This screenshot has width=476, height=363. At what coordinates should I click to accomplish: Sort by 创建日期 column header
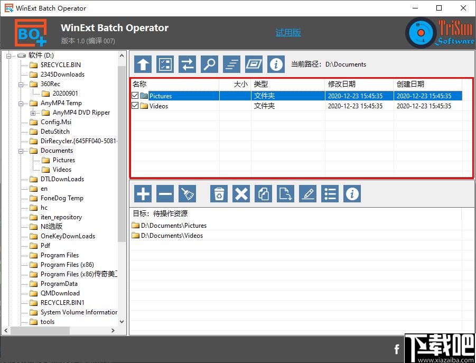coord(428,84)
